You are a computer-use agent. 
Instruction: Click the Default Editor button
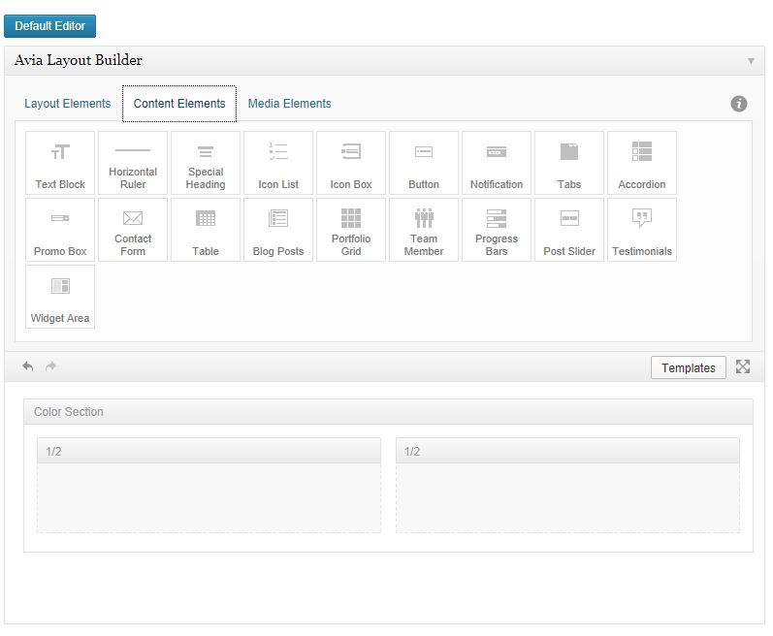[49, 26]
